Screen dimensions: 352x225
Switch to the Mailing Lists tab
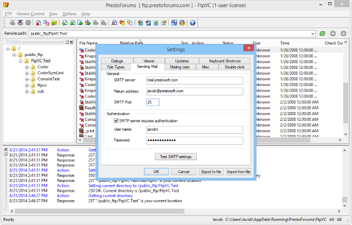click(180, 67)
